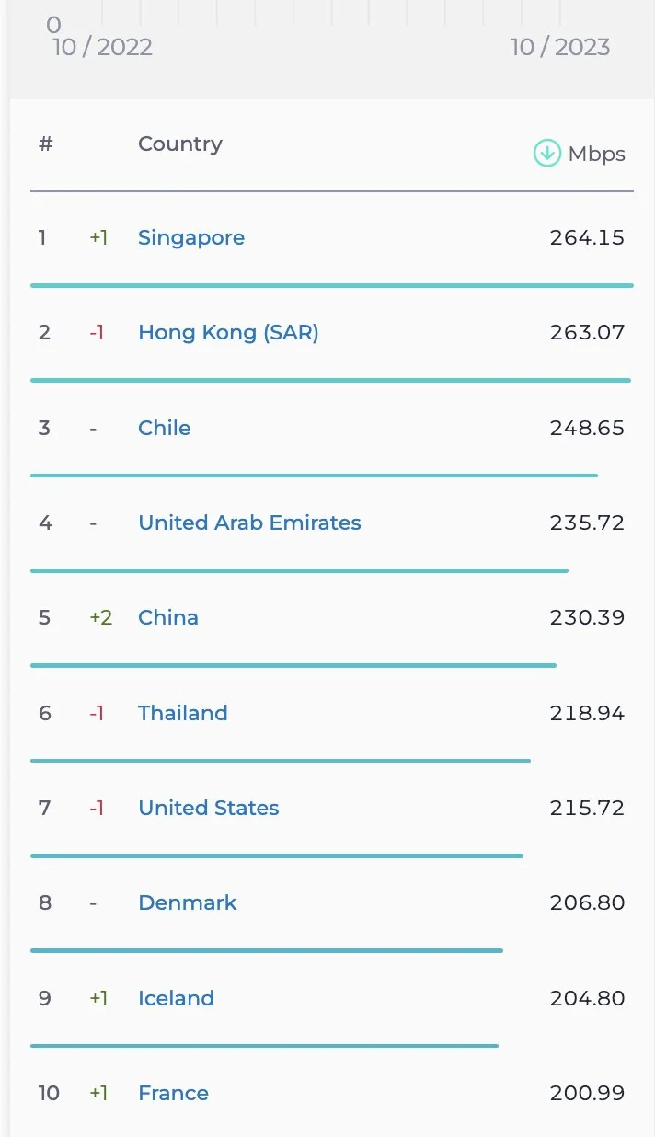This screenshot has height=1137, width=655.
Task: Click the France country link
Action: pyautogui.click(x=174, y=1093)
